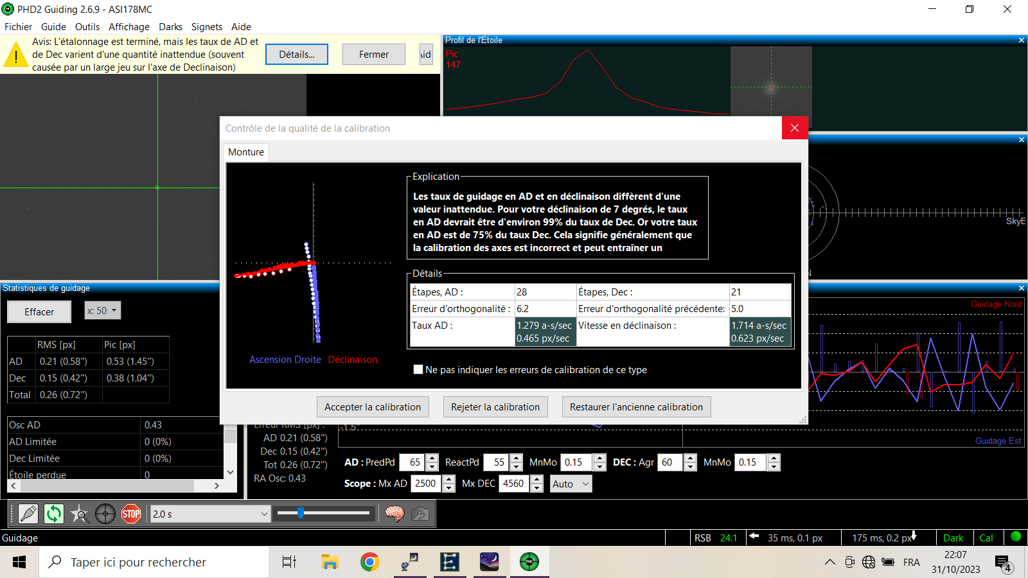Open the Stellarium night-sky app in taskbar
The image size is (1028, 578).
[489, 562]
